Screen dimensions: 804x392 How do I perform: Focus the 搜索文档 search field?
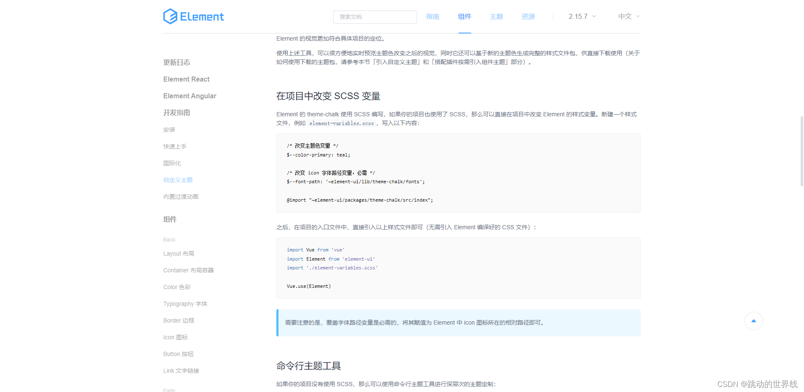pos(375,17)
